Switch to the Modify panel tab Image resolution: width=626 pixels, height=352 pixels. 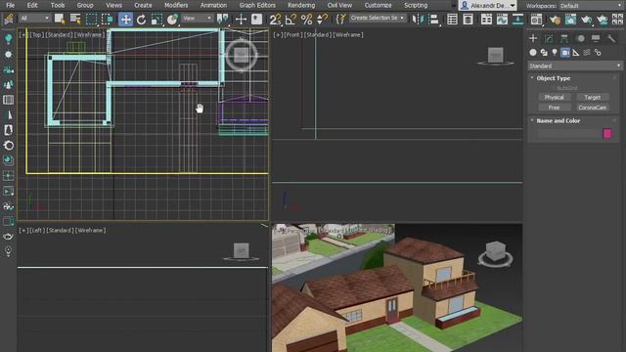pyautogui.click(x=549, y=38)
